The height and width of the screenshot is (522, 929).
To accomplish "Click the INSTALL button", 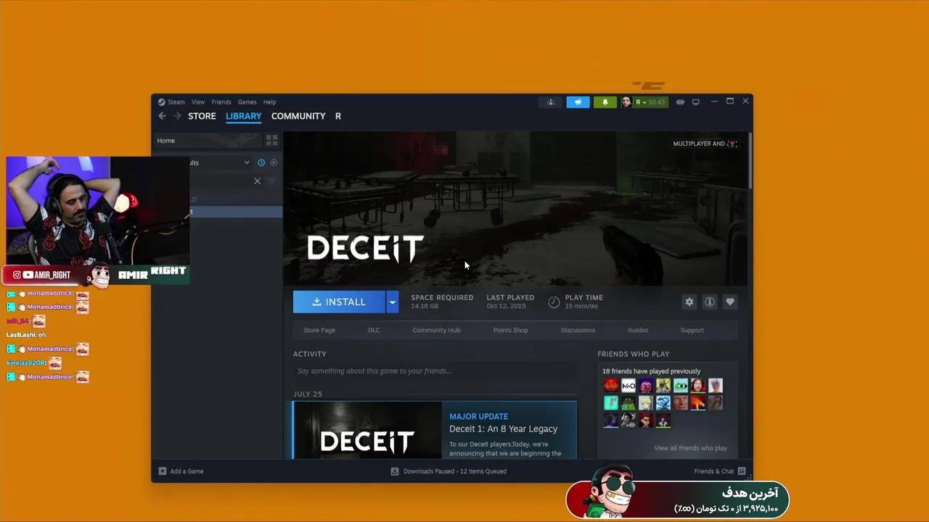I will pyautogui.click(x=339, y=302).
